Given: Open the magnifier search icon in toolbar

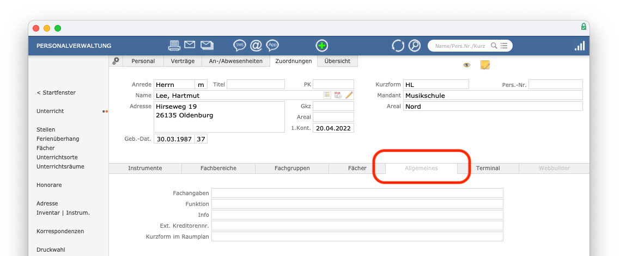Looking at the screenshot, I should pyautogui.click(x=414, y=46).
